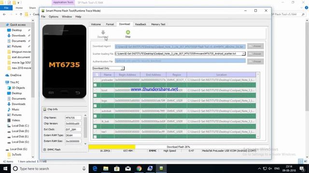Click the Chip Name value field
This screenshot has width=309, height=173.
pos(73,118)
